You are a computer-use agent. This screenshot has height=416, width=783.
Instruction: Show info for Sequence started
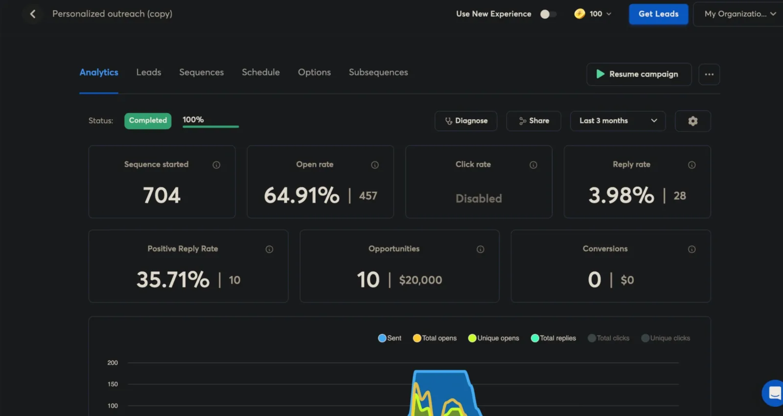coord(216,165)
